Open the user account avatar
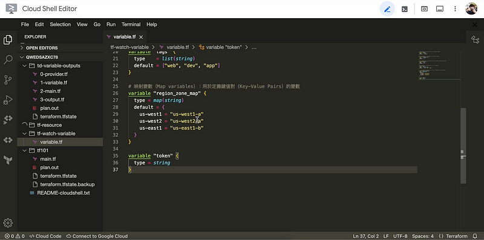This screenshot has height=240, width=484. tap(471, 8)
